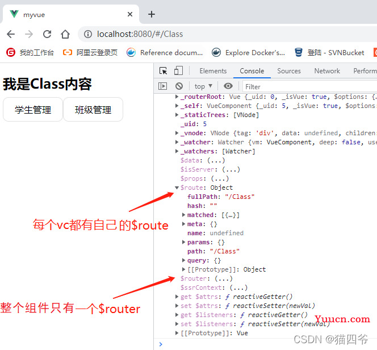Switch to the Sources tab

click(289, 71)
